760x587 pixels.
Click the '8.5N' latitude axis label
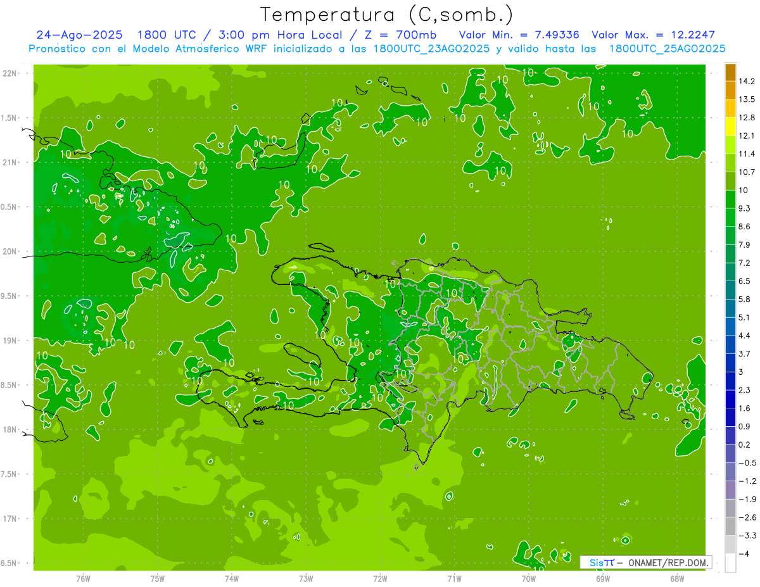point(9,385)
